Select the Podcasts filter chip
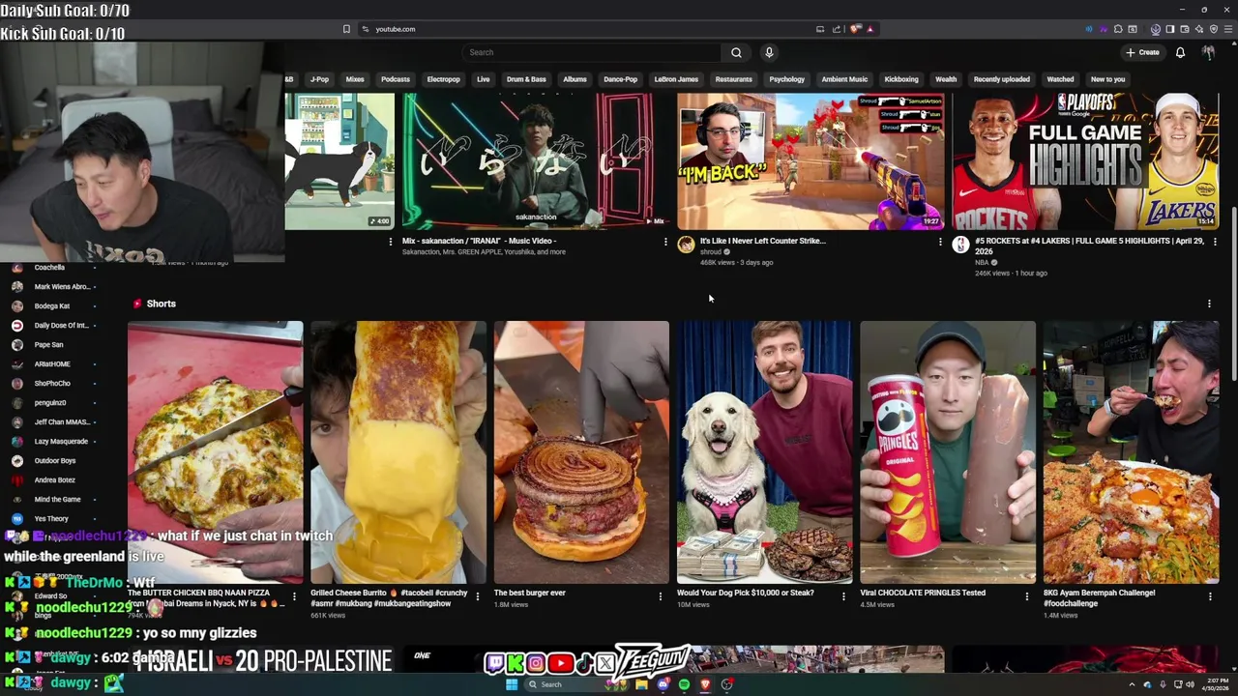Viewport: 1238px width, 696px height. point(396,79)
